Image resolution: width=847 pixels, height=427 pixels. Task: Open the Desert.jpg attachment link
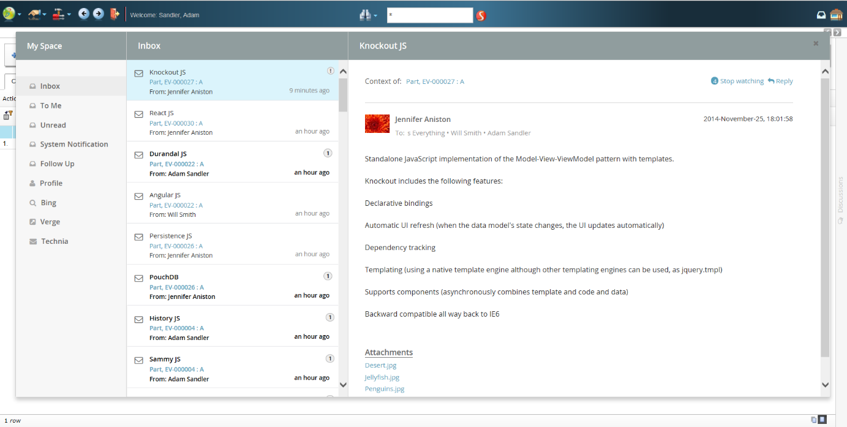tap(380, 365)
